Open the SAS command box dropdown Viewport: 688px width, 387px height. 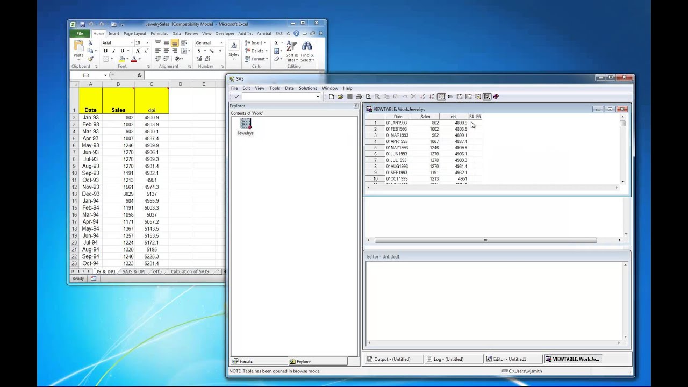[318, 97]
